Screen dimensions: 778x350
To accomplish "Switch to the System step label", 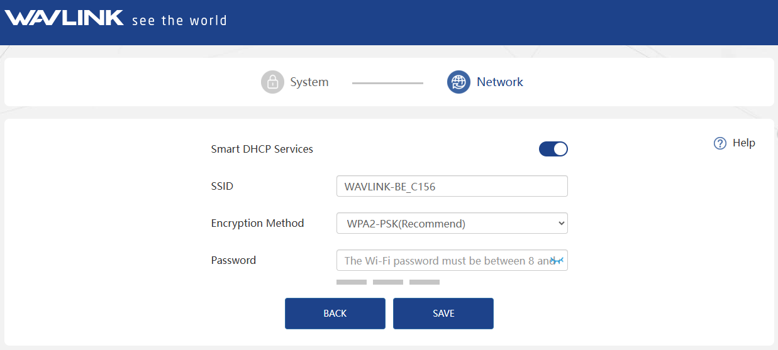I will tap(309, 82).
